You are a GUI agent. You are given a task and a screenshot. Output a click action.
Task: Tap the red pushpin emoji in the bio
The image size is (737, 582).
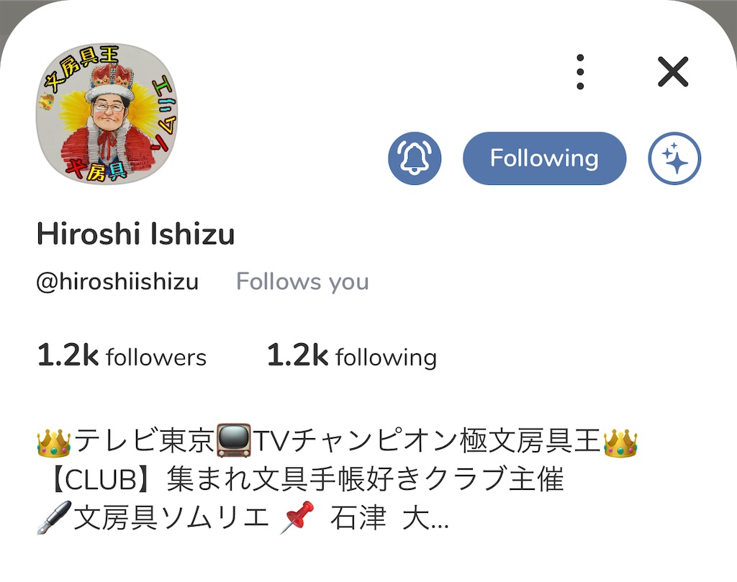pos(297,517)
